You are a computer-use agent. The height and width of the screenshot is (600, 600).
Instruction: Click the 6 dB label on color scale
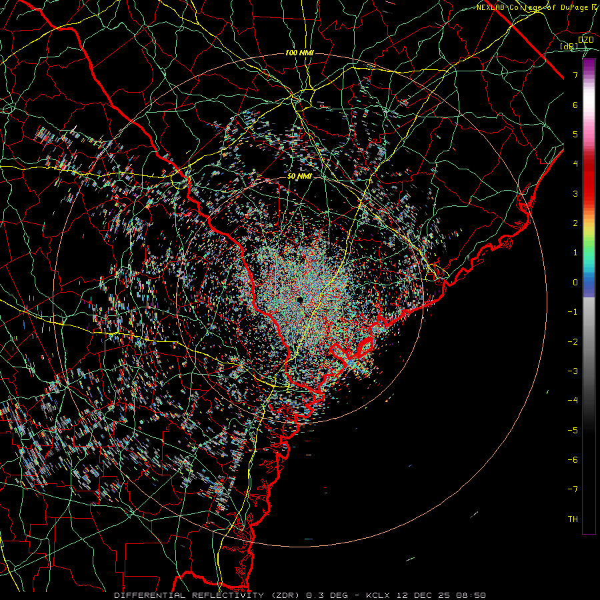coord(575,105)
